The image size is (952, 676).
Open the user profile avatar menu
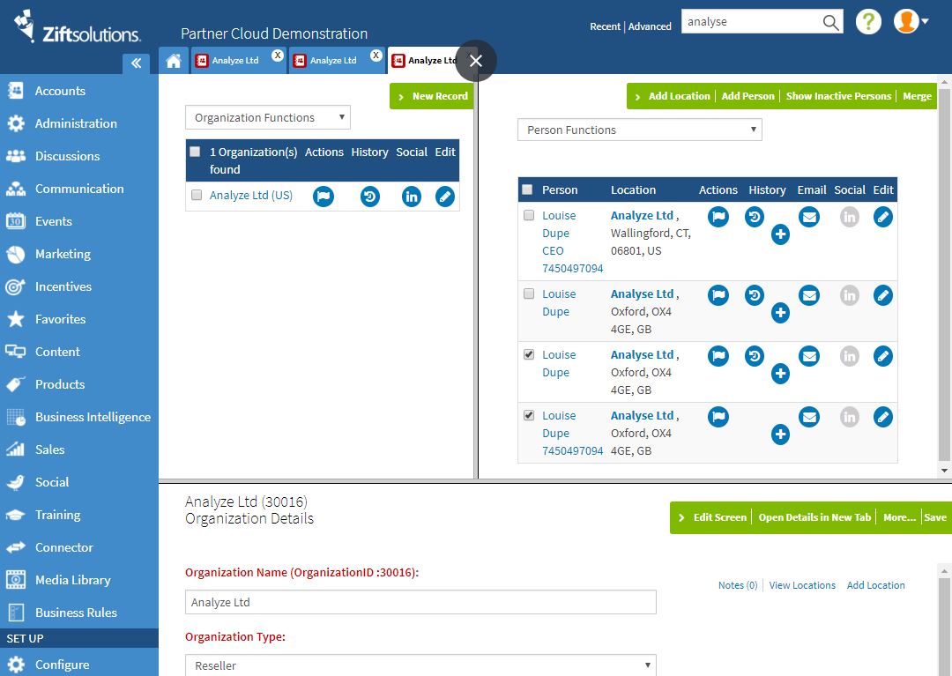pyautogui.click(x=910, y=21)
